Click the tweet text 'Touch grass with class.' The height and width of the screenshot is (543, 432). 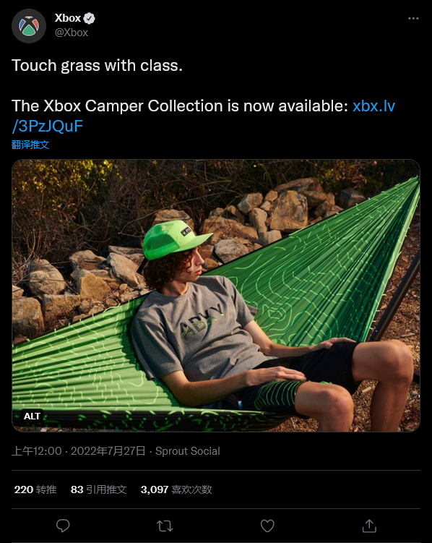(x=98, y=66)
